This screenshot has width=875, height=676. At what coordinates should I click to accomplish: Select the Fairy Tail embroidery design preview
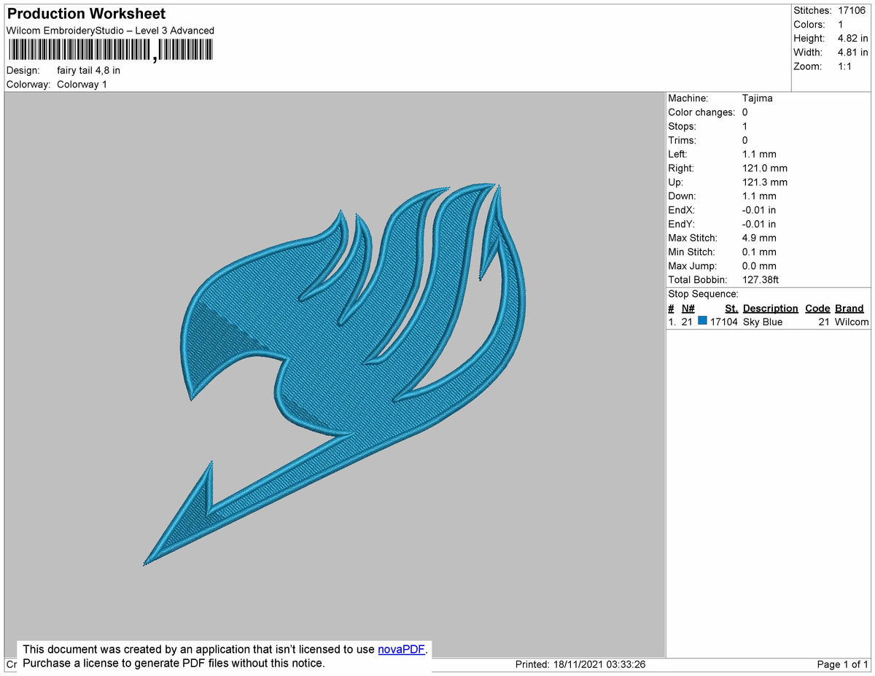coord(335,375)
